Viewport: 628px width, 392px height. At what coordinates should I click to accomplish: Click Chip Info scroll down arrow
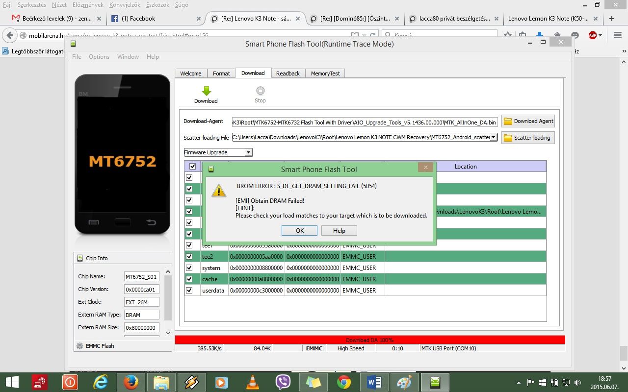[x=168, y=333]
